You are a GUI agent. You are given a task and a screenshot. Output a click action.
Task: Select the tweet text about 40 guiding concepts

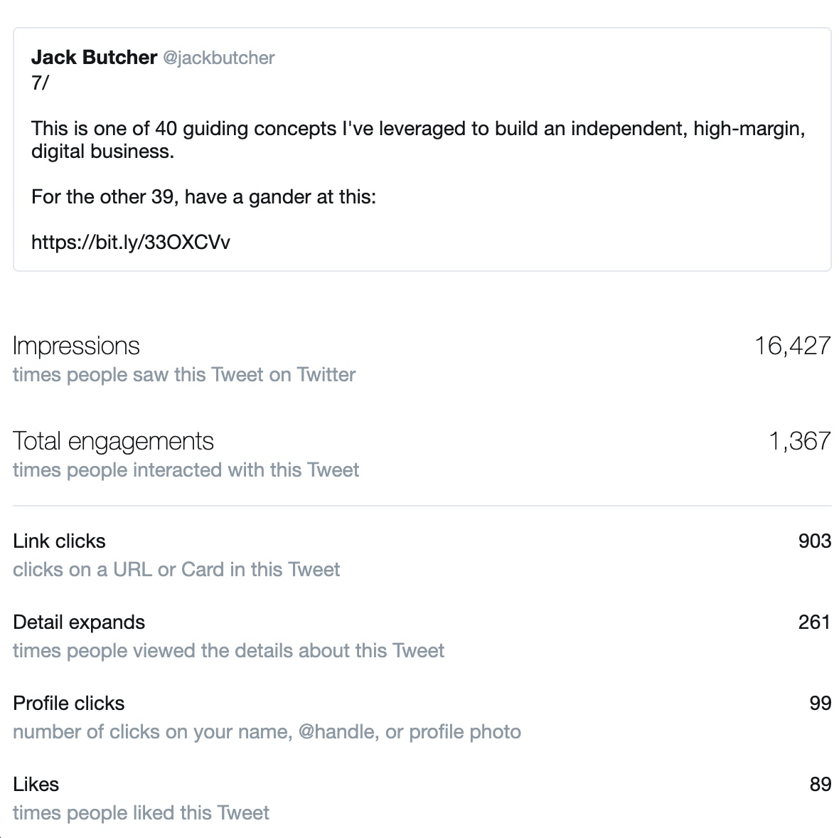418,139
